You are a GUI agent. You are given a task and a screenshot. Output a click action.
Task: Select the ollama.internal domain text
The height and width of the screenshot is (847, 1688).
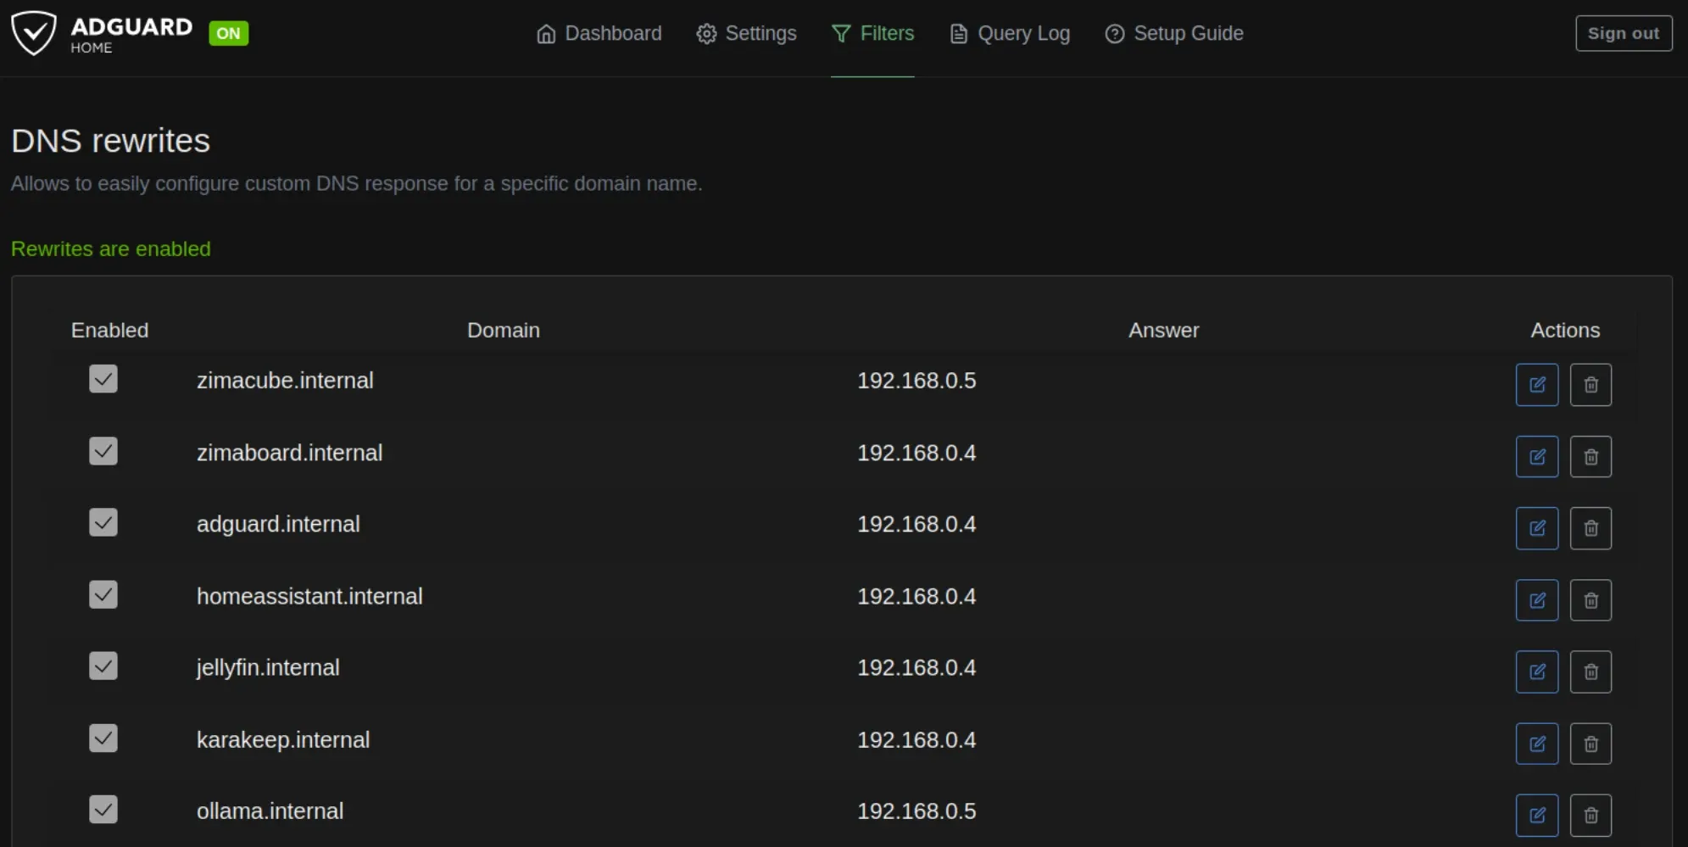click(270, 811)
